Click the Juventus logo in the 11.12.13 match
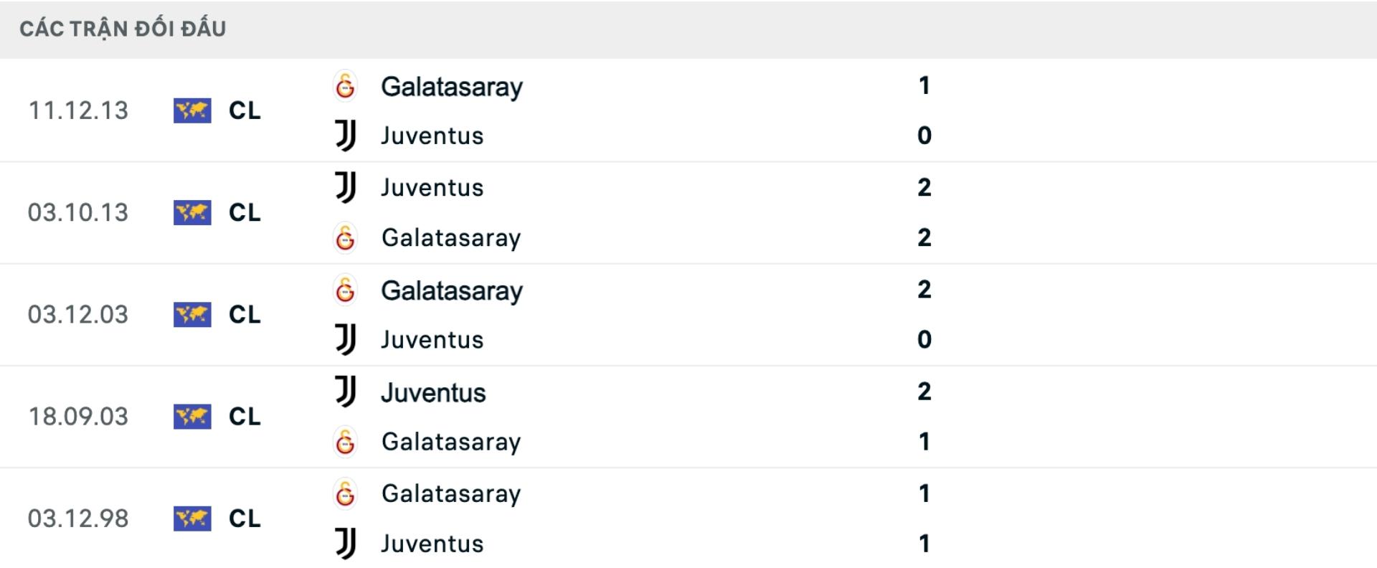The image size is (1377, 568). pos(346,136)
